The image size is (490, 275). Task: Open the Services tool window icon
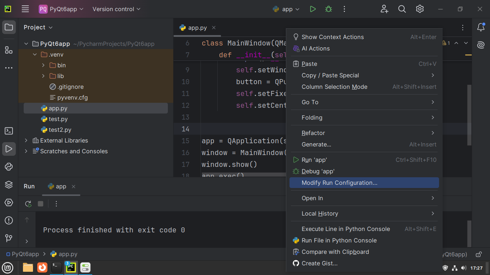tap(9, 203)
